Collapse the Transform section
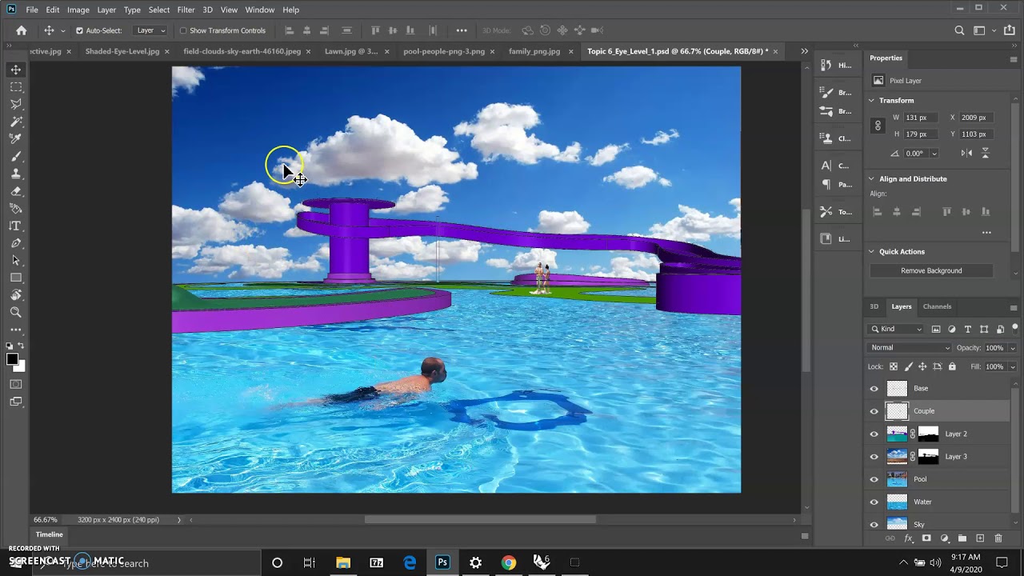The width and height of the screenshot is (1024, 576). (x=871, y=101)
